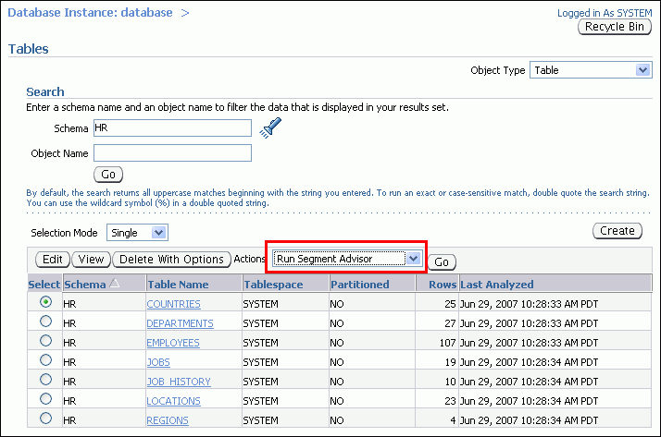Choose the JOBS row radio button
The width and height of the screenshot is (661, 437).
[x=45, y=360]
